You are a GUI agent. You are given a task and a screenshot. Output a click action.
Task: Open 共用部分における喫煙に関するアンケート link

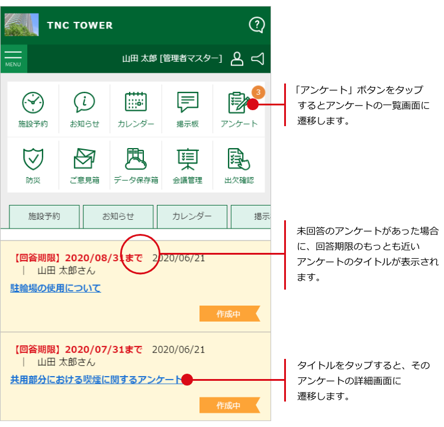click(x=96, y=380)
